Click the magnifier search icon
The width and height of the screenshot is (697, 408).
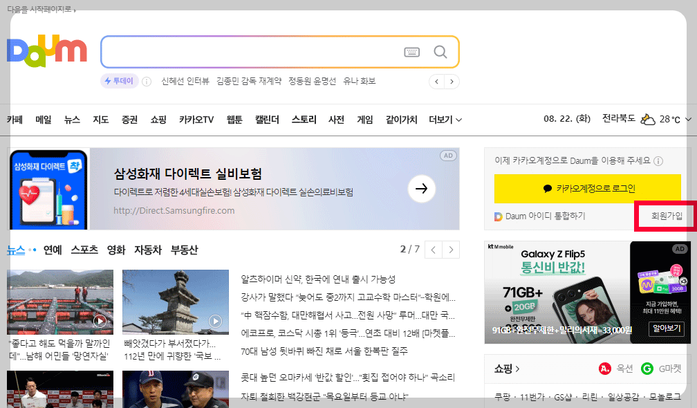[440, 52]
